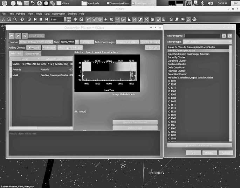Toggle the pressed constellation lines button
This screenshot has height=188, width=240.
(117, 19)
